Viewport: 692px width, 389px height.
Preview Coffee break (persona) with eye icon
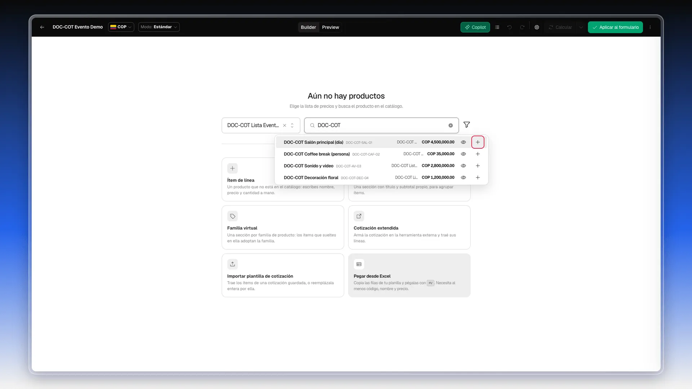coord(463,154)
